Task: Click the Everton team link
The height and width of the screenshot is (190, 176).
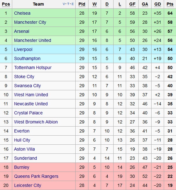Action: 22,131
